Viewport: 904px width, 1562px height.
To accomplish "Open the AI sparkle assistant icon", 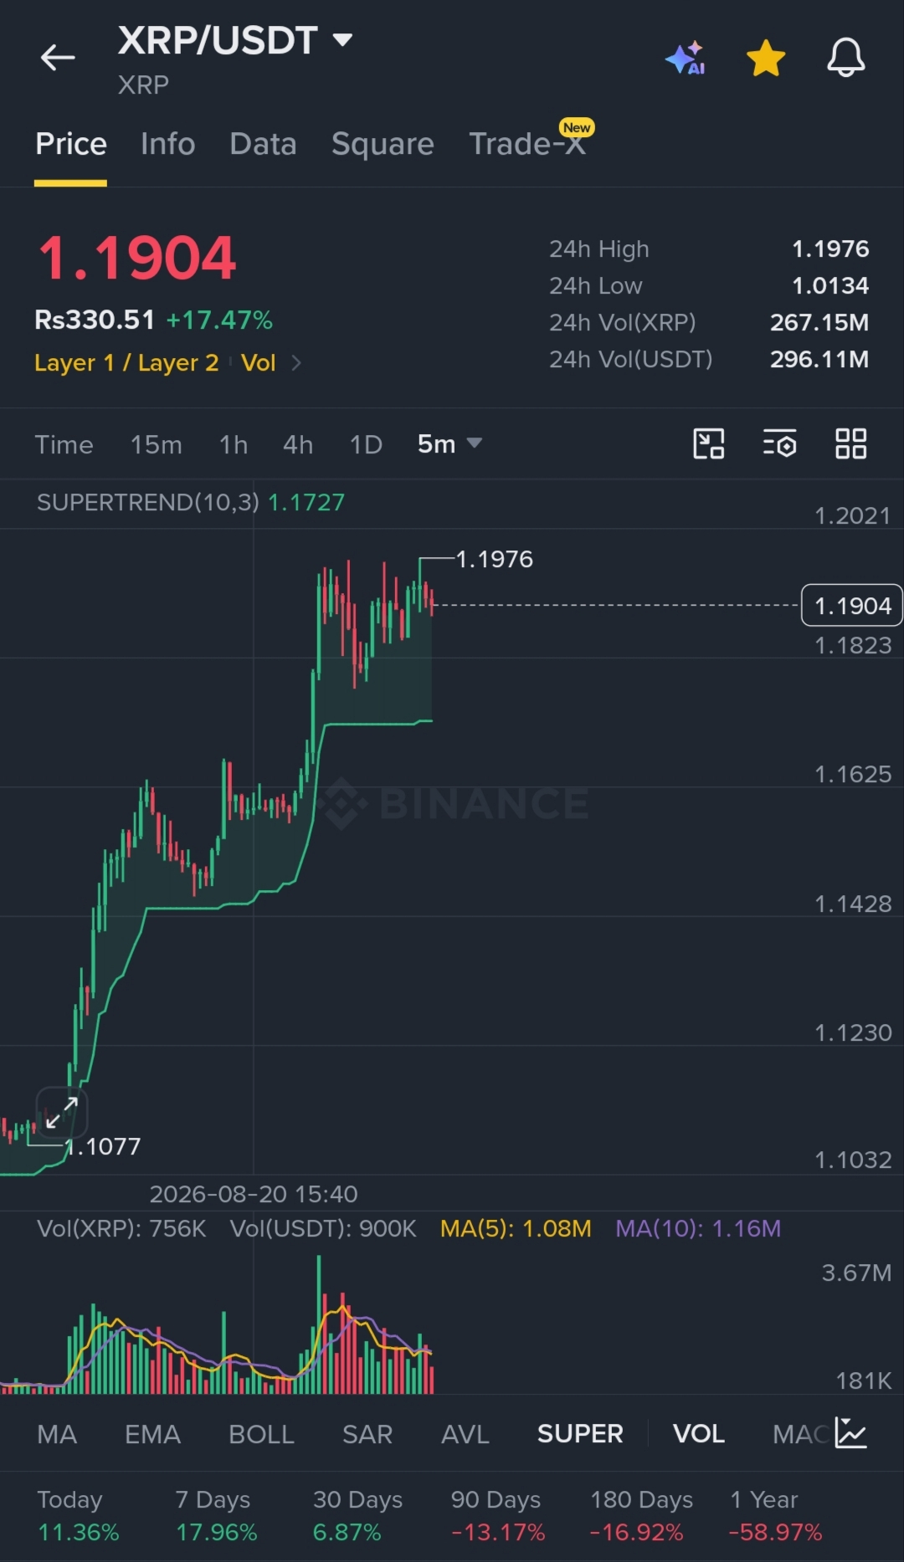I will (685, 58).
